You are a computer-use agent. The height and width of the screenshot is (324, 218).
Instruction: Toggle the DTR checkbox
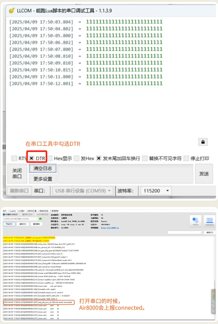[32, 158]
